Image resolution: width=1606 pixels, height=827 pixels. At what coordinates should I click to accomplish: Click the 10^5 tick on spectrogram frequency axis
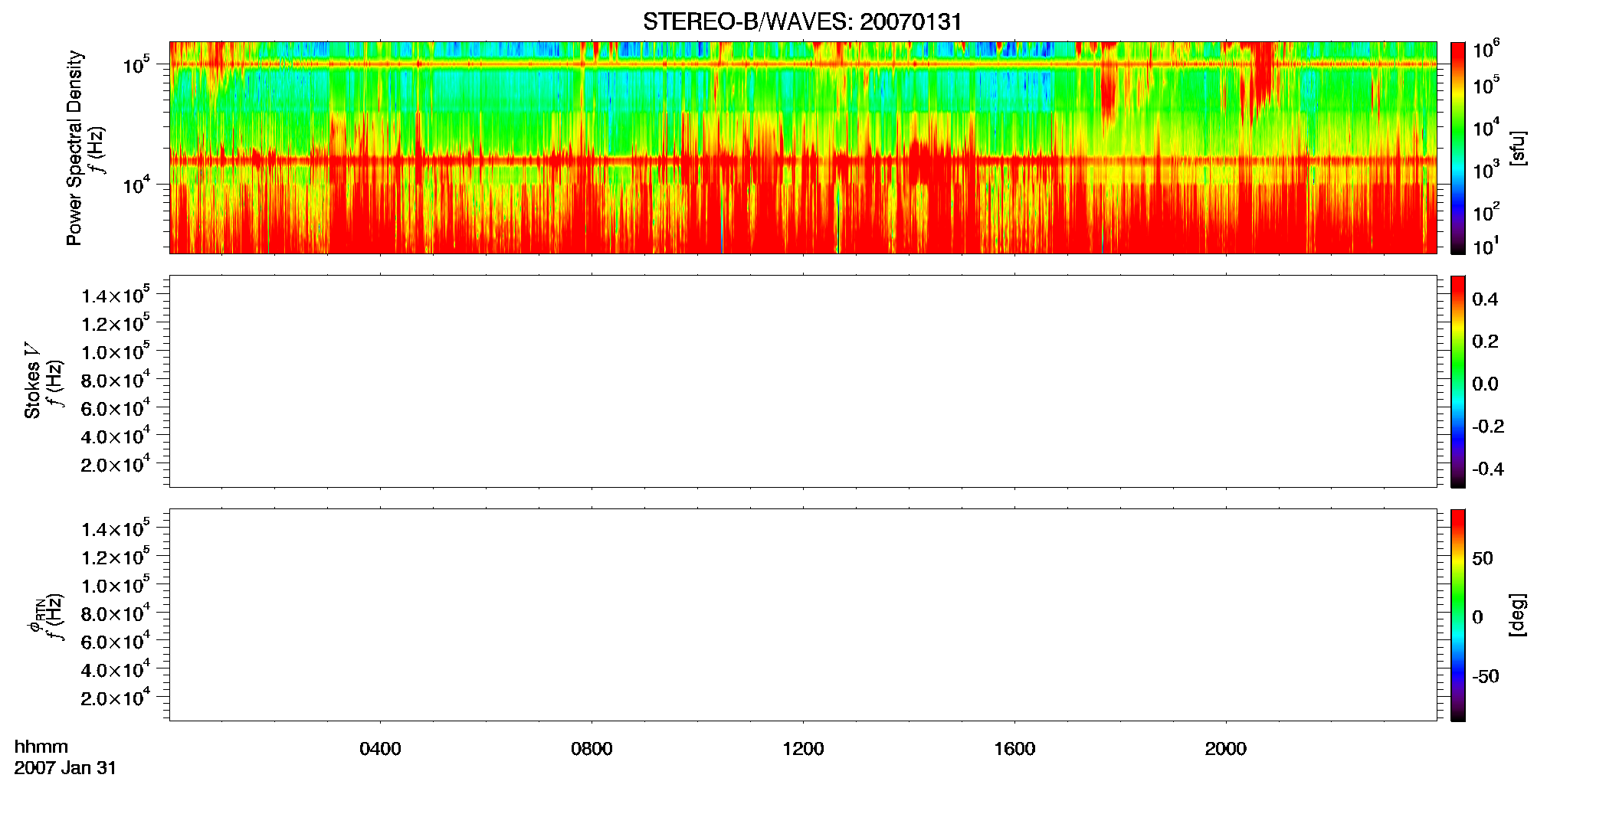point(136,64)
